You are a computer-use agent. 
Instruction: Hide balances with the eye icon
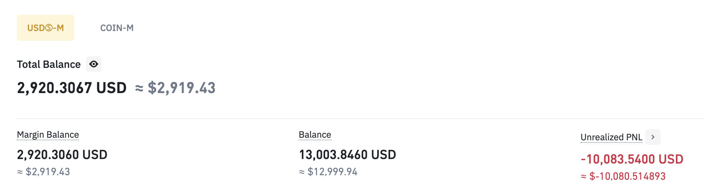pyautogui.click(x=94, y=64)
